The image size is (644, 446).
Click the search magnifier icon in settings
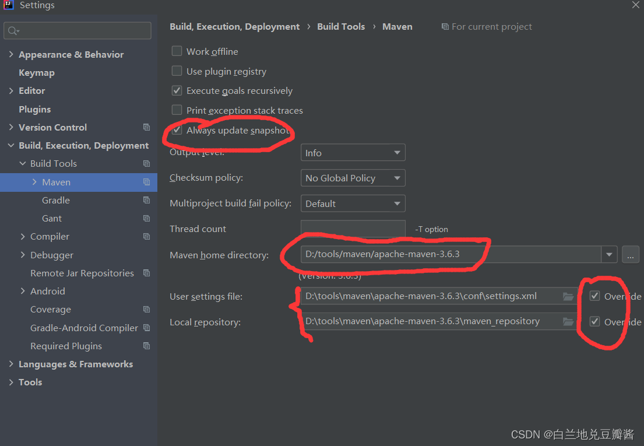click(x=13, y=31)
